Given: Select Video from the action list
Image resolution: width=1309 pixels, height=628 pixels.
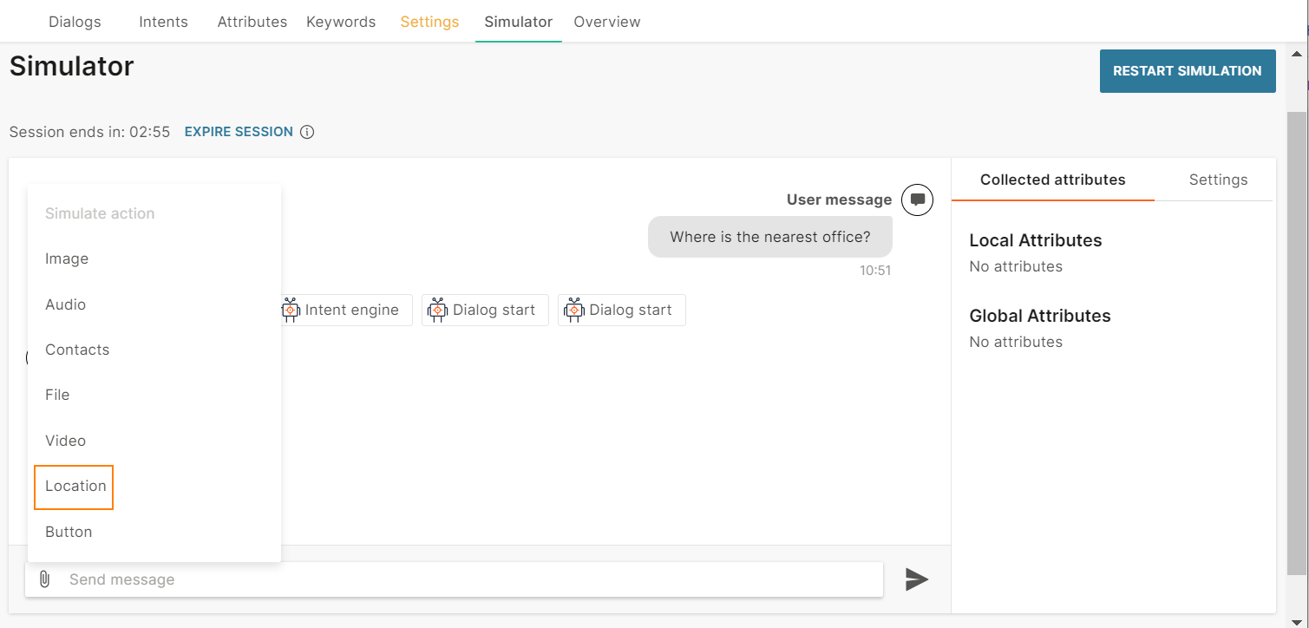Looking at the screenshot, I should click(x=66, y=441).
